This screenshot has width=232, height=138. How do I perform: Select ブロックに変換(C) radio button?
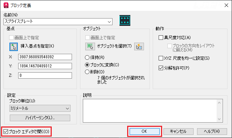pos(87,65)
